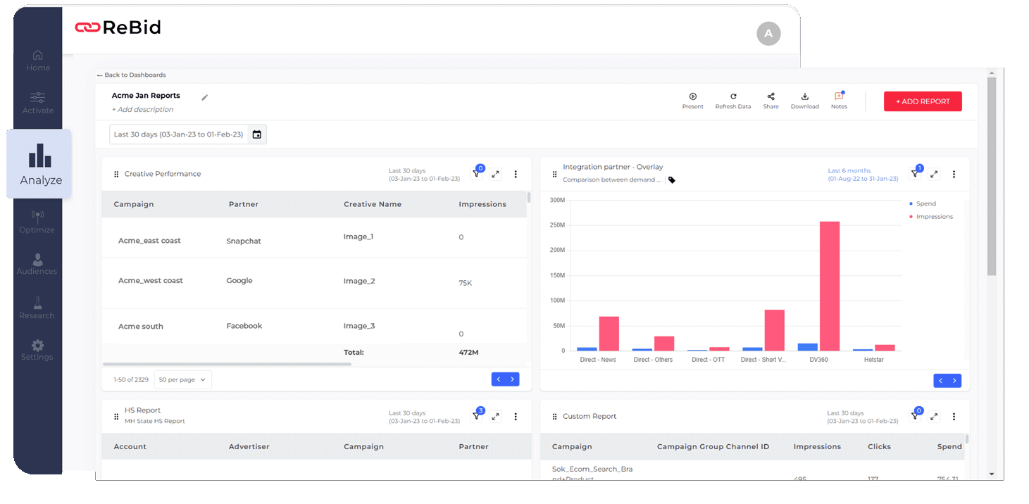1029x504 pixels.
Task: Click the Acme south campaign cell
Action: 141,327
